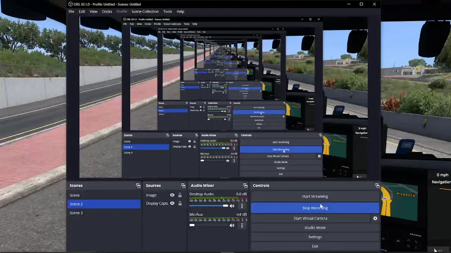Click Start Streaming button
The width and height of the screenshot is (451, 253).
(315, 196)
